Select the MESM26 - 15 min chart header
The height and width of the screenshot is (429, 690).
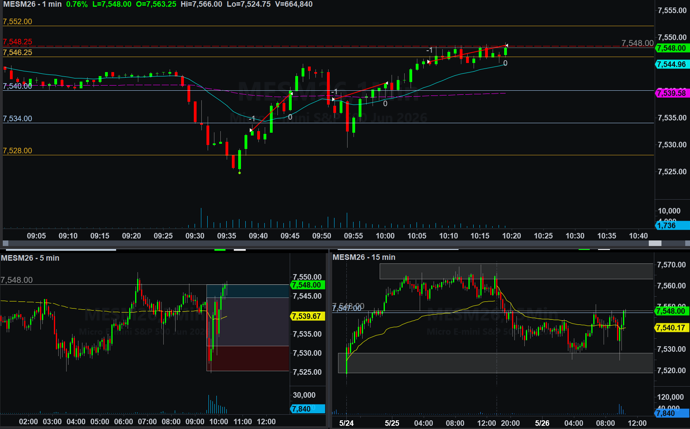[364, 257]
